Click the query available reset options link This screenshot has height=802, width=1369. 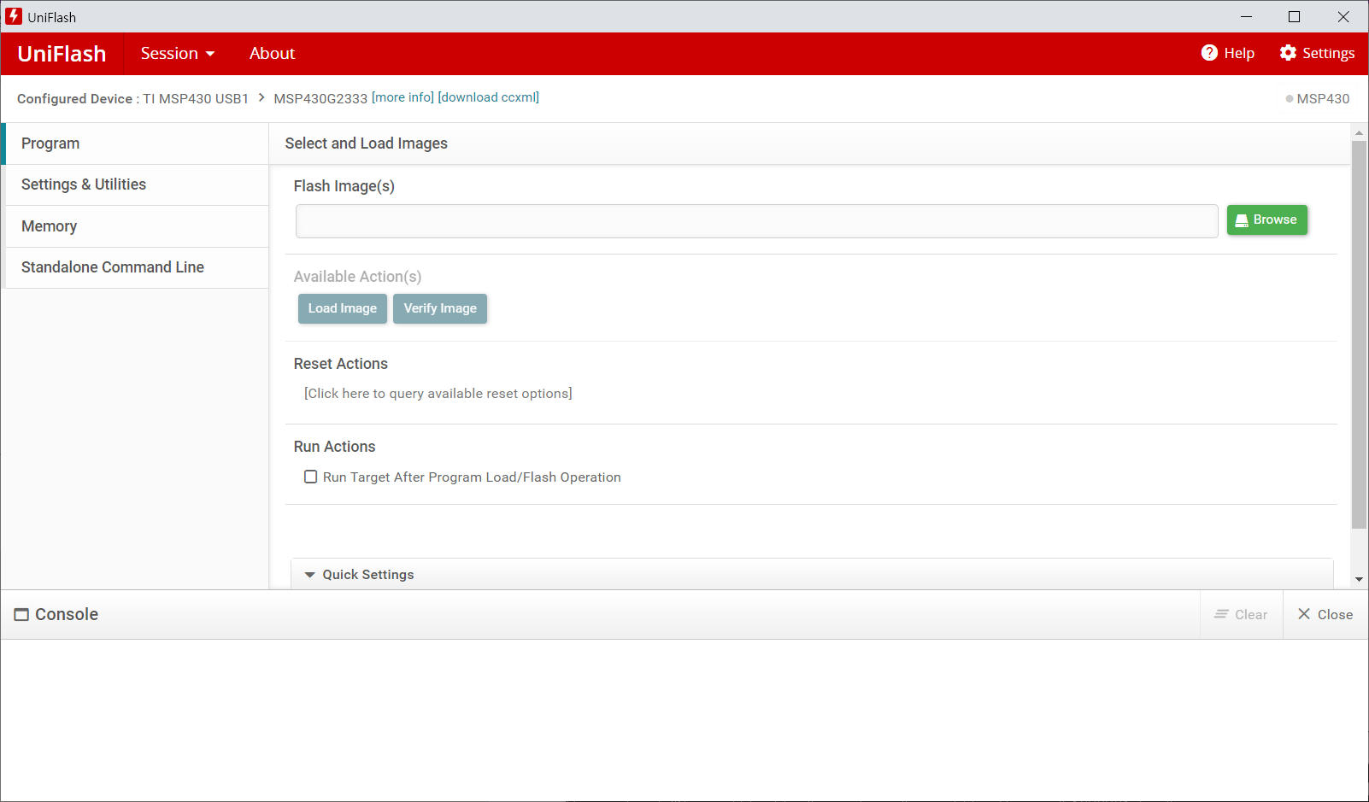tap(438, 393)
